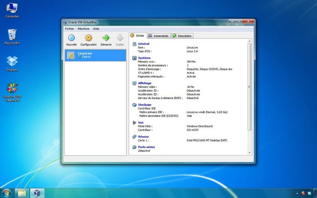This screenshot has width=317, height=198.
Task: Select the Détails tab
Action: pos(138,36)
